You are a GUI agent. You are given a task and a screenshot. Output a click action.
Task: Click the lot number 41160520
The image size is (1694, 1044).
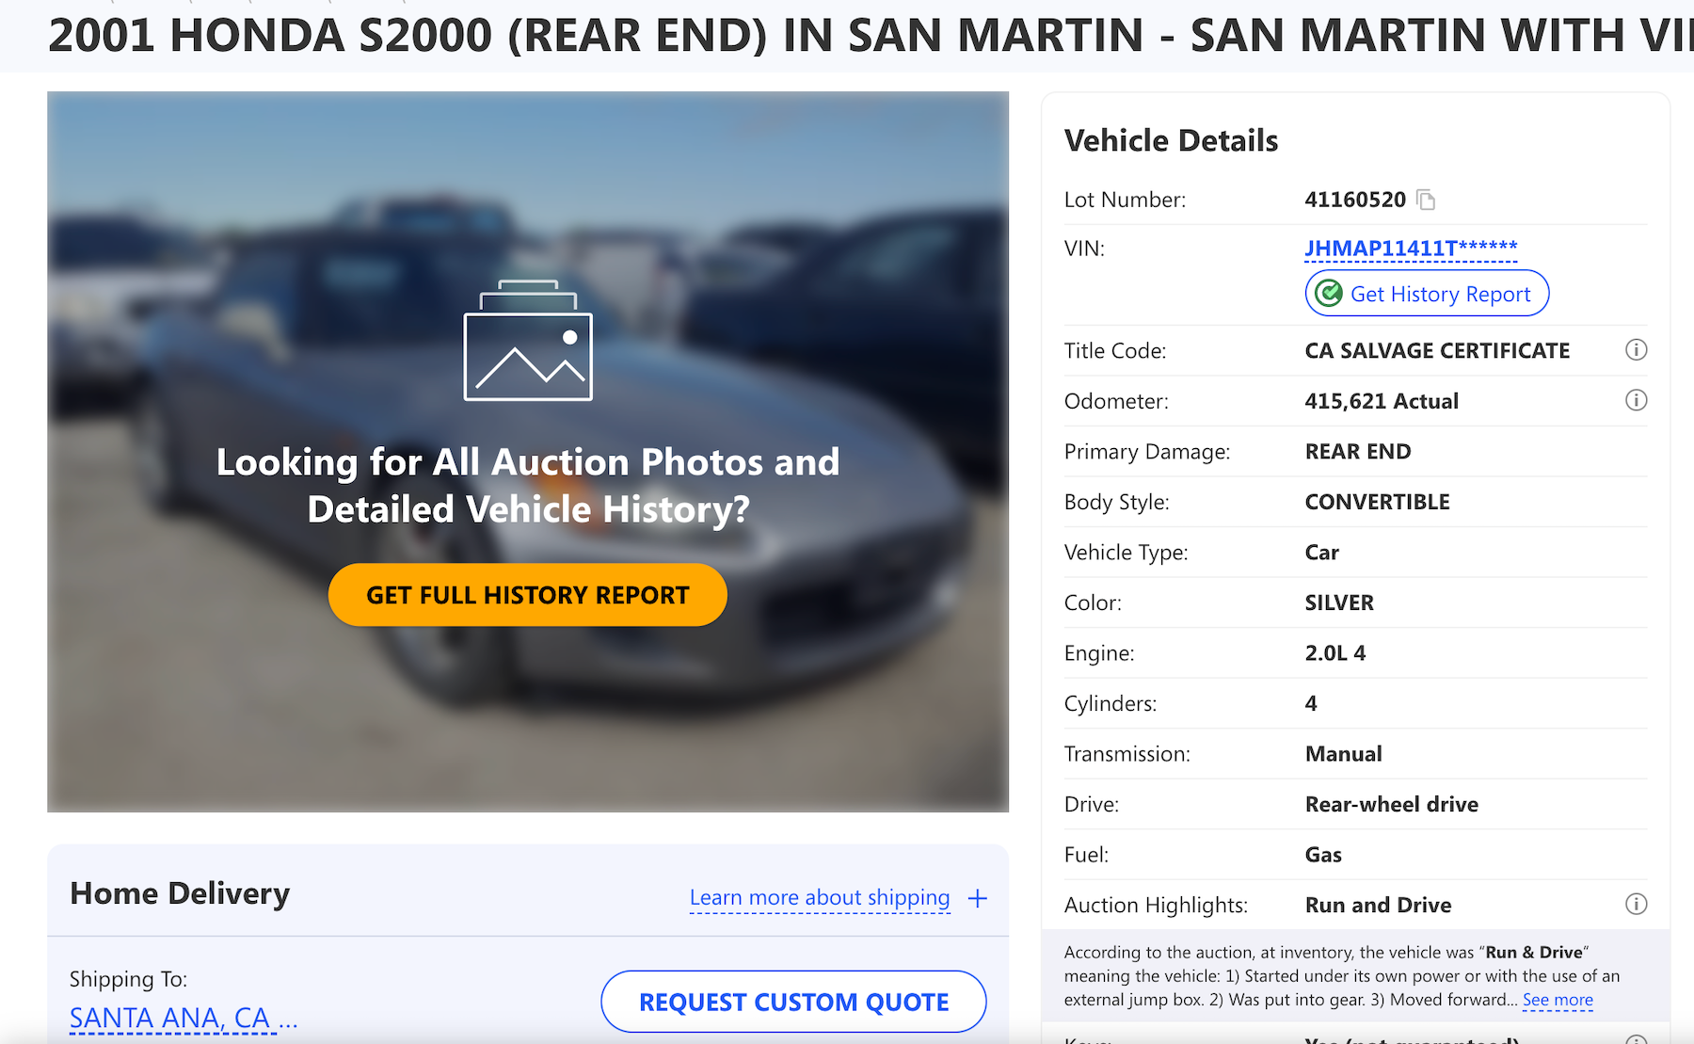1354,200
